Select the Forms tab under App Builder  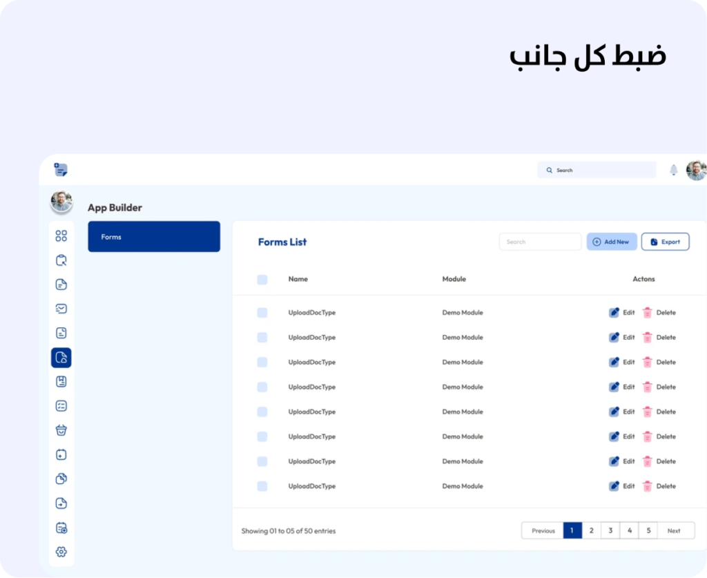coord(154,237)
